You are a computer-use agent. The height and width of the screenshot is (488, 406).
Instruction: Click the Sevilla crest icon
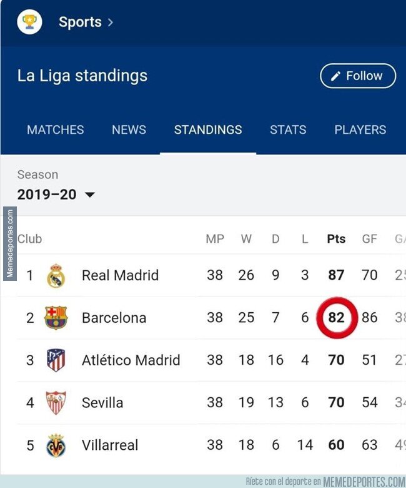56,403
